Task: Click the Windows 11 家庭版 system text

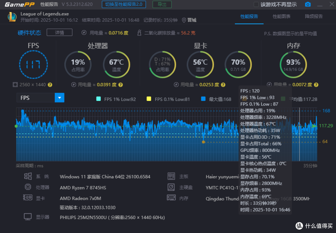Action: pos(105,177)
